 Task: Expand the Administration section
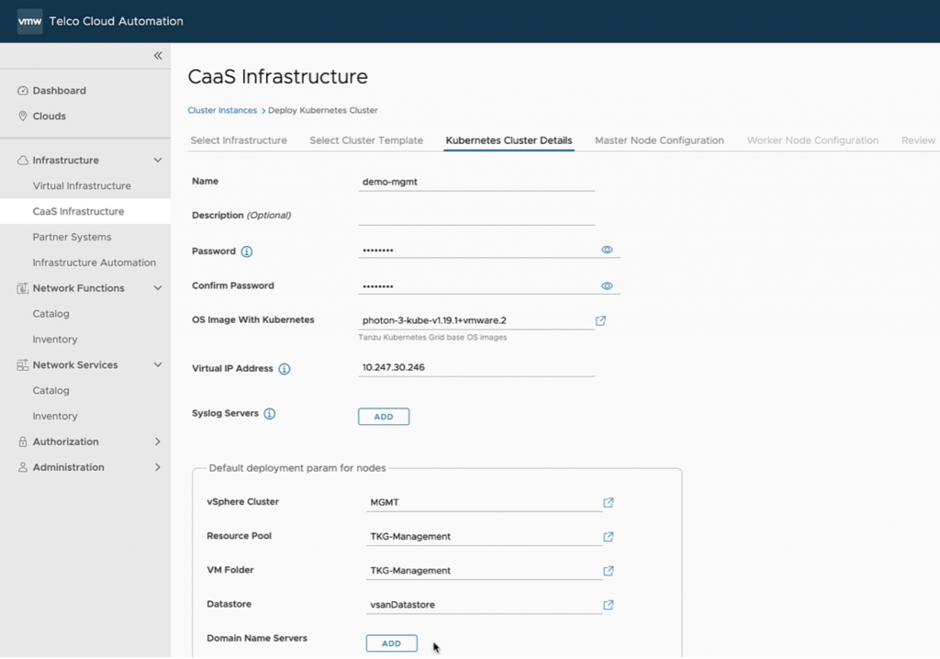158,468
